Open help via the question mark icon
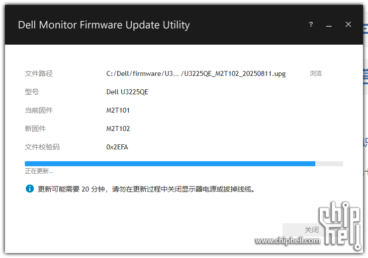Viewport: 368px width, 258px height. point(311,24)
